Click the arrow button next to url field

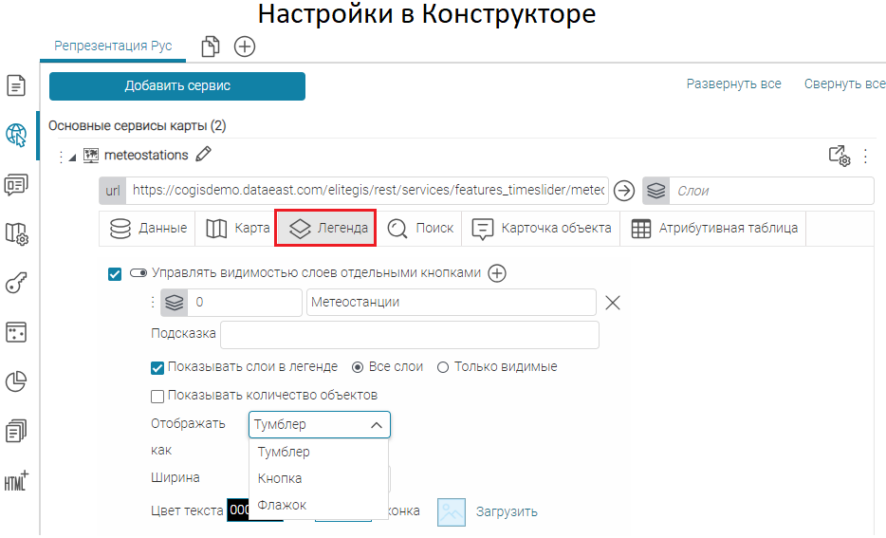[623, 191]
